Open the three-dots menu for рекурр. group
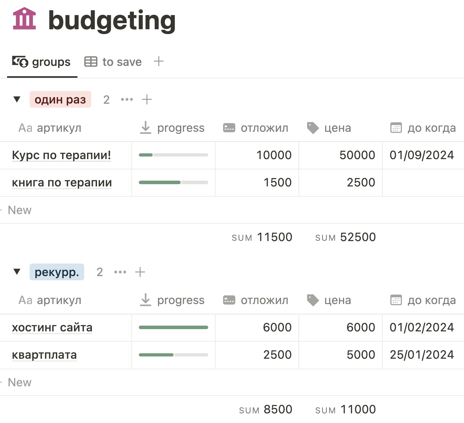 (120, 272)
